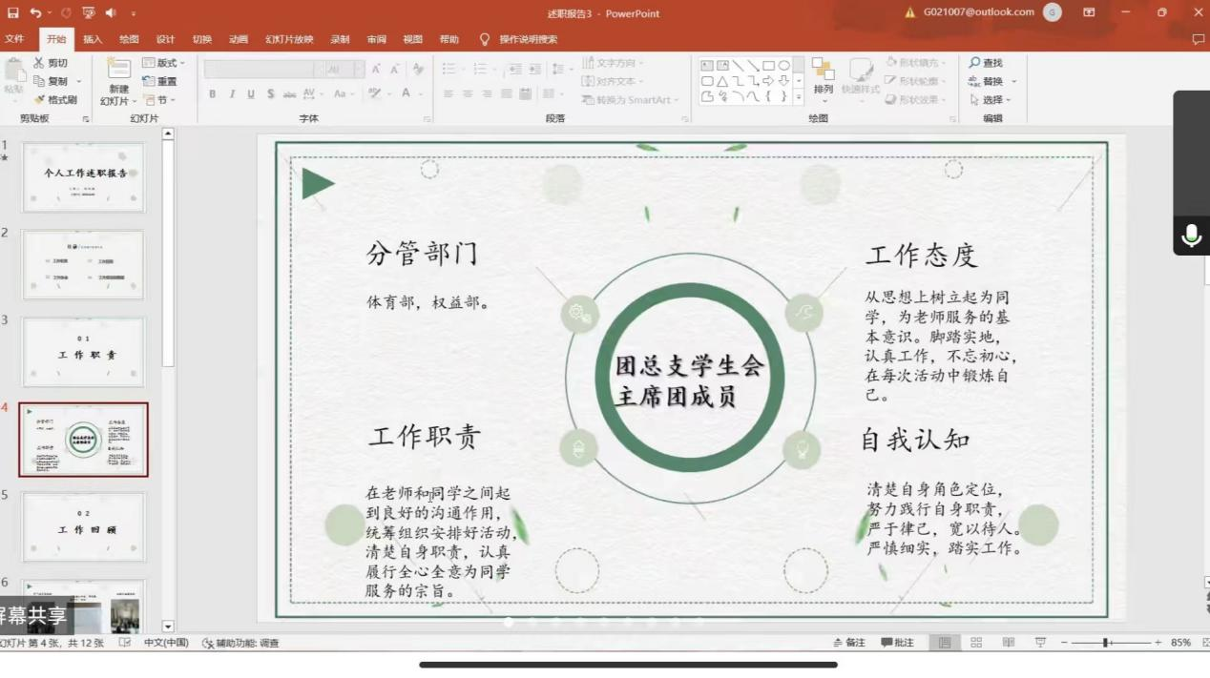Select the triangle shape in gallery
The image size is (1210, 678).
coord(722,81)
